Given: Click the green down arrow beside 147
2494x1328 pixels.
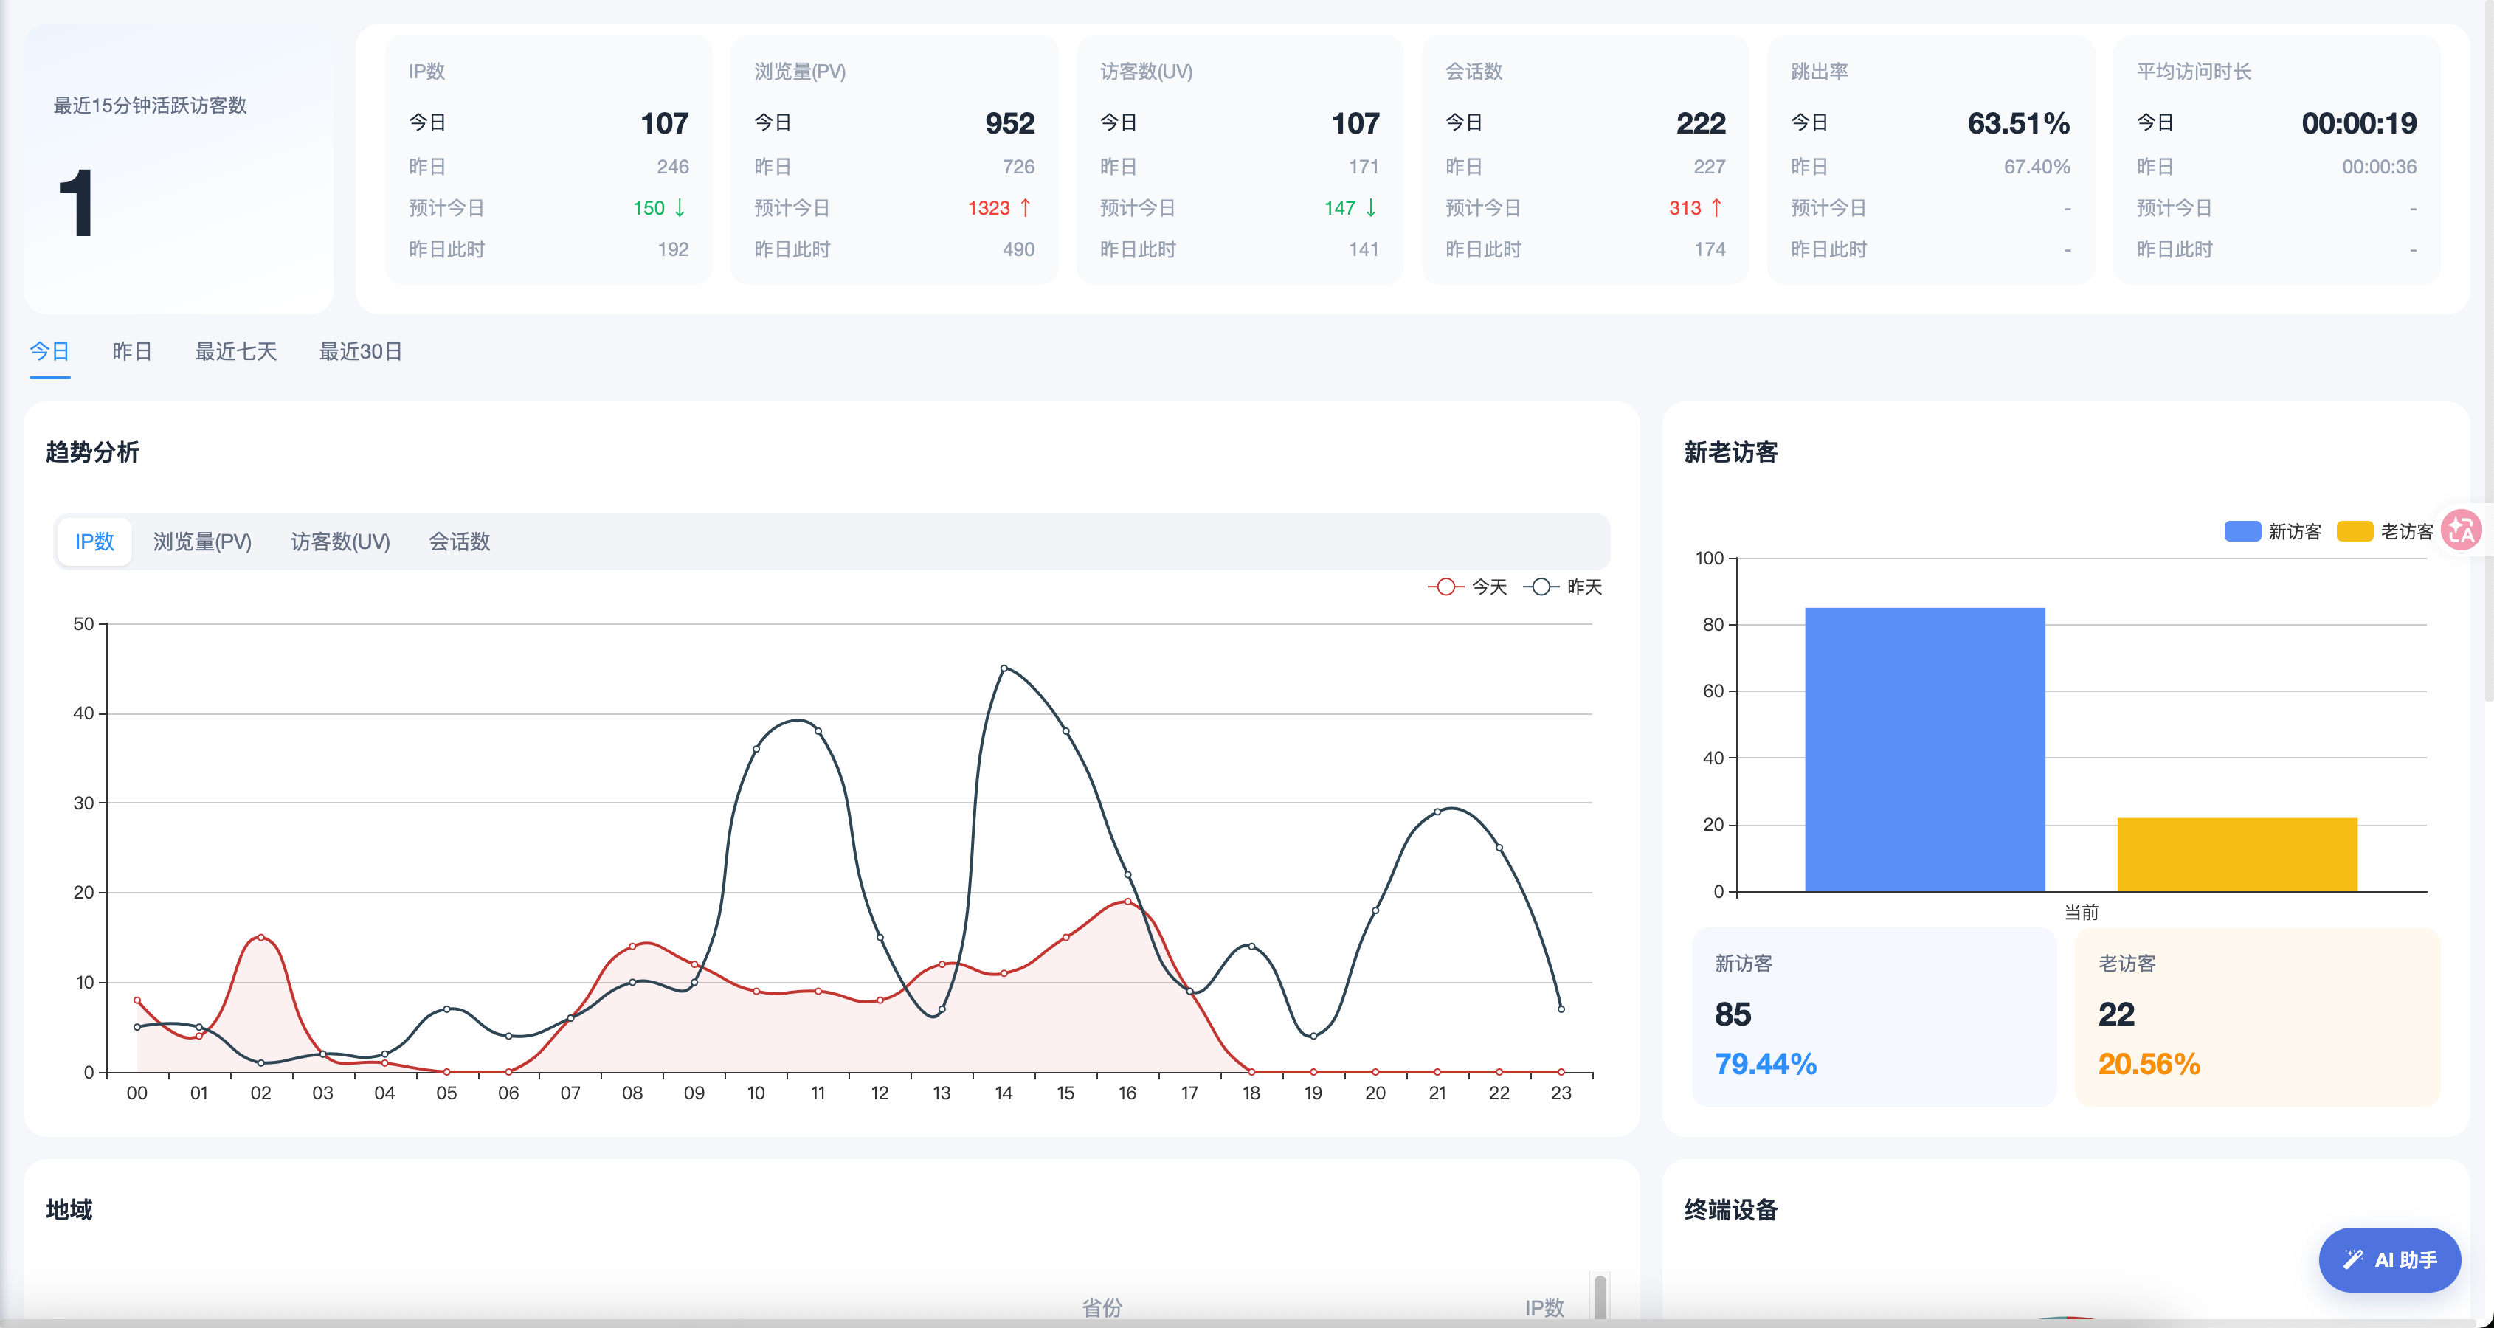Looking at the screenshot, I should 1371,208.
